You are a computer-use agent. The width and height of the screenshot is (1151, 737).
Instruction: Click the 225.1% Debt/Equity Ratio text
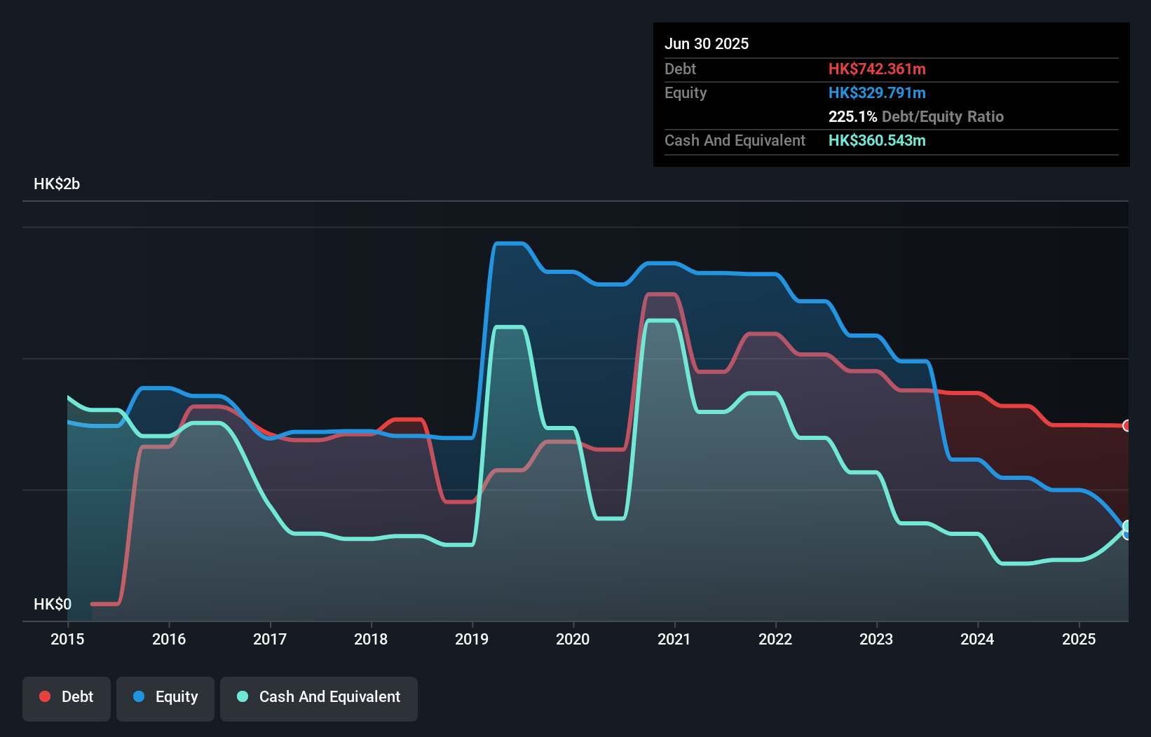pyautogui.click(x=916, y=116)
